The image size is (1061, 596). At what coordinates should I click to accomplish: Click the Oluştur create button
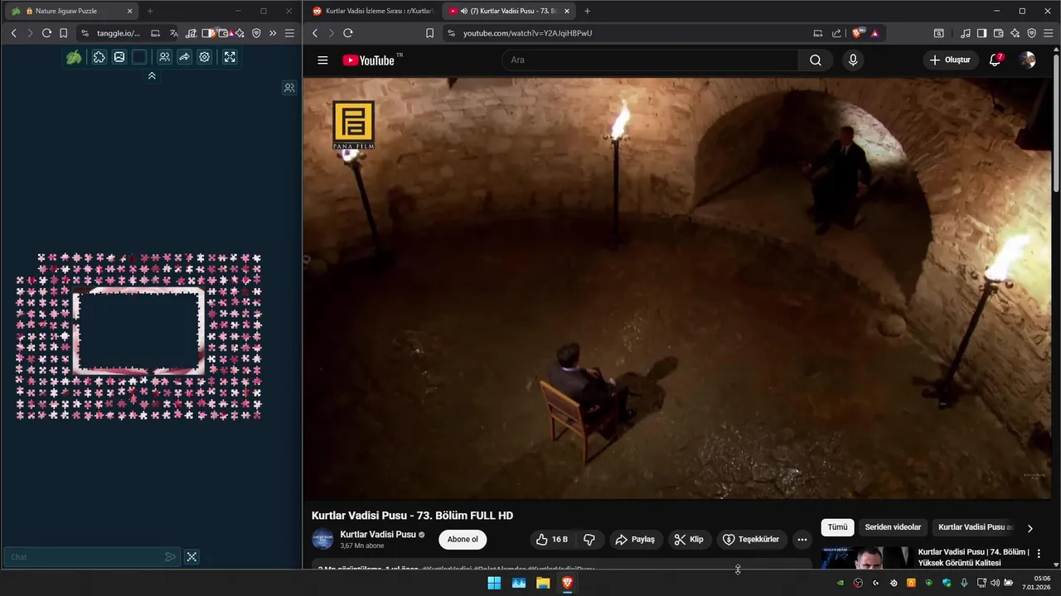click(x=951, y=60)
